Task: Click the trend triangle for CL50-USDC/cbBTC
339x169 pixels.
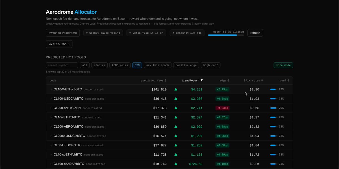Action: (176, 145)
